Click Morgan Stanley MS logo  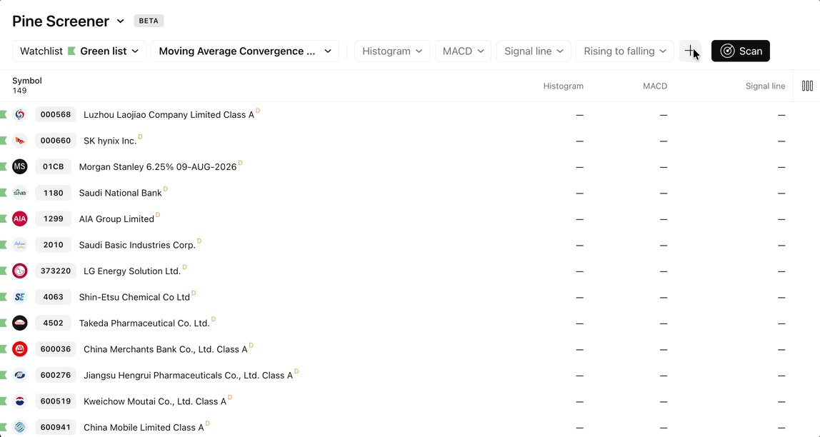(x=20, y=167)
